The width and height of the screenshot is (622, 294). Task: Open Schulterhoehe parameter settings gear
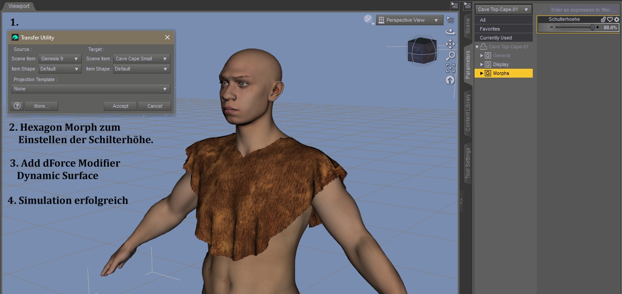coord(617,20)
